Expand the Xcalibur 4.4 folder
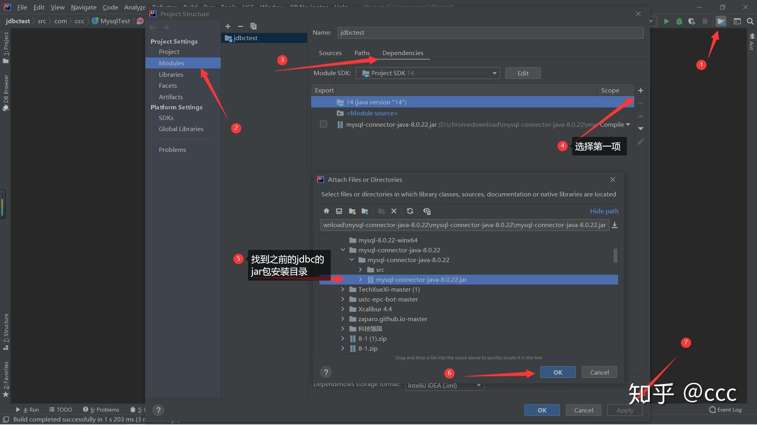The image size is (757, 425). point(343,309)
